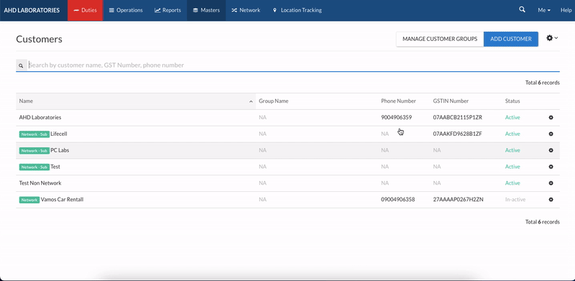Open gear menu for AHD Laboratories row
575x281 pixels.
tap(551, 117)
